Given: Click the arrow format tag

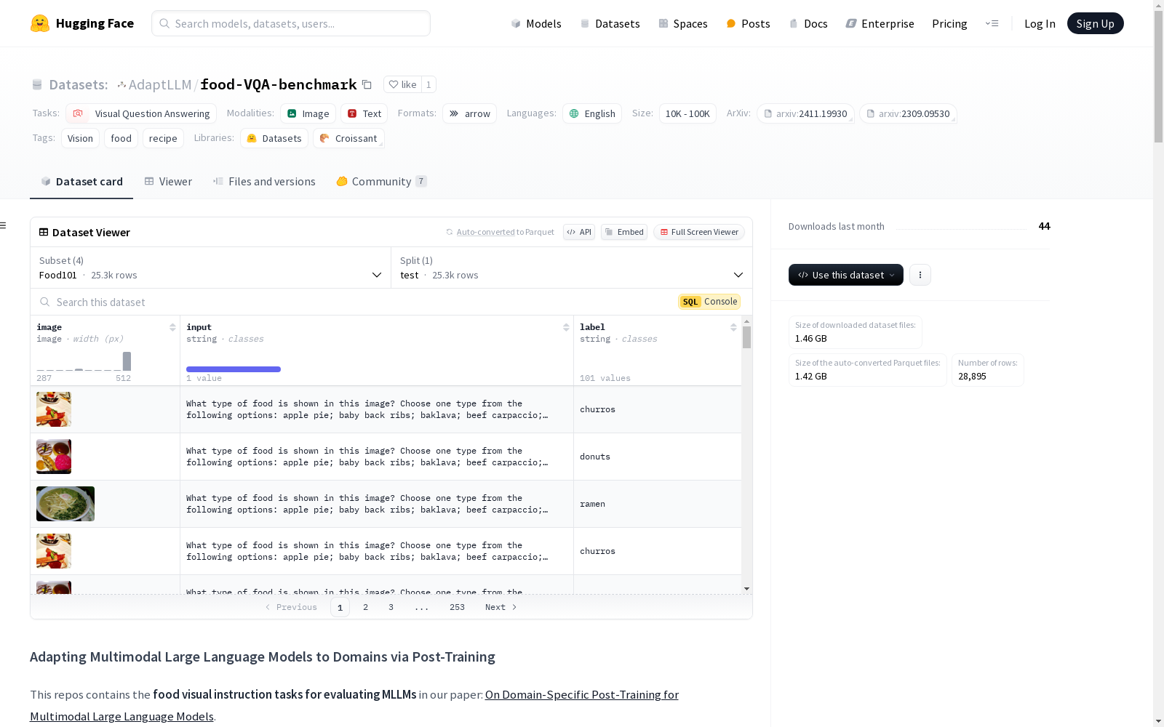Looking at the screenshot, I should point(469,113).
